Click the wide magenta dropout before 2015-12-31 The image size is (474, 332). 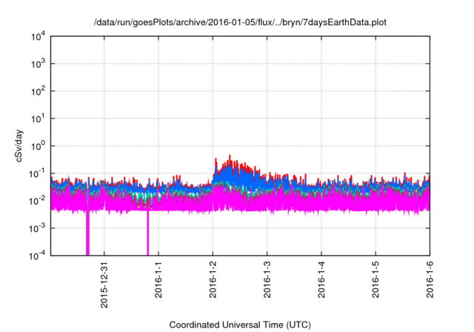click(87, 233)
